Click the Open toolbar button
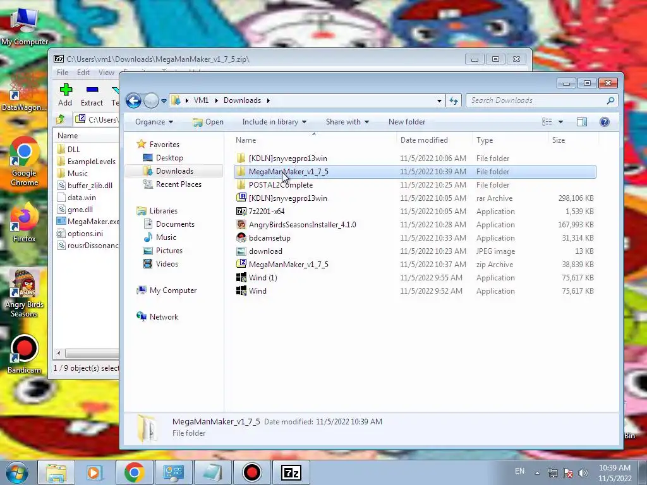Screen dimensions: 647x485 209,122
